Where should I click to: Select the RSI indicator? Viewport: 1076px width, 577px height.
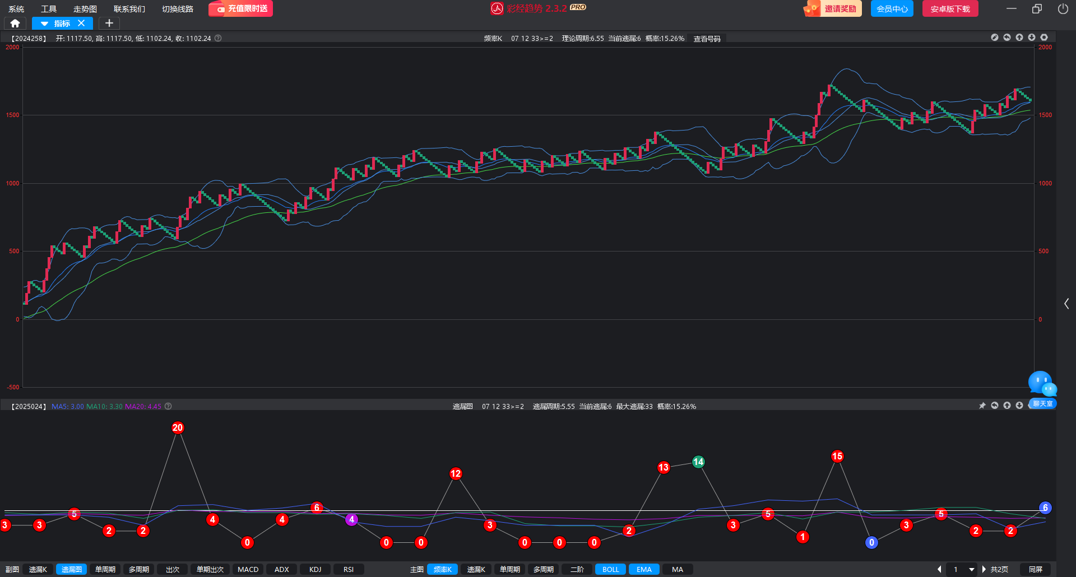tap(349, 569)
